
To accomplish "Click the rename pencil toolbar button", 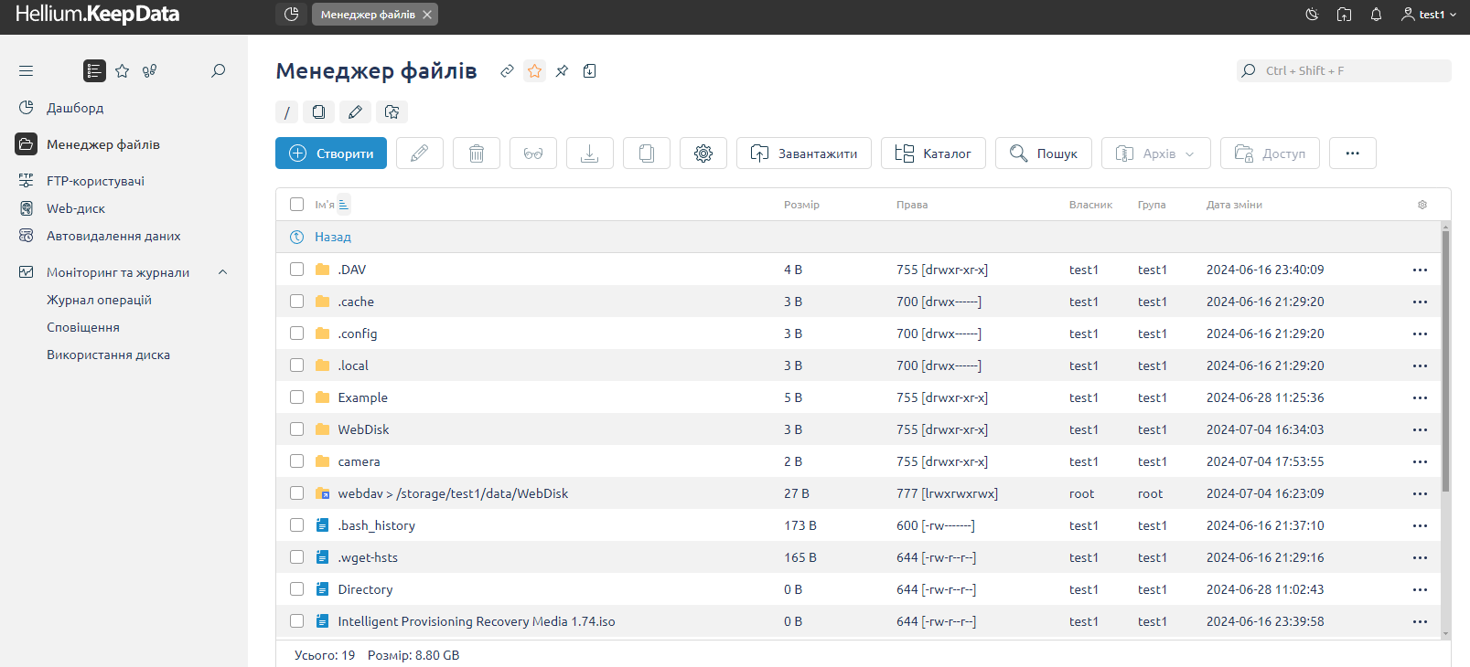I will 420,154.
